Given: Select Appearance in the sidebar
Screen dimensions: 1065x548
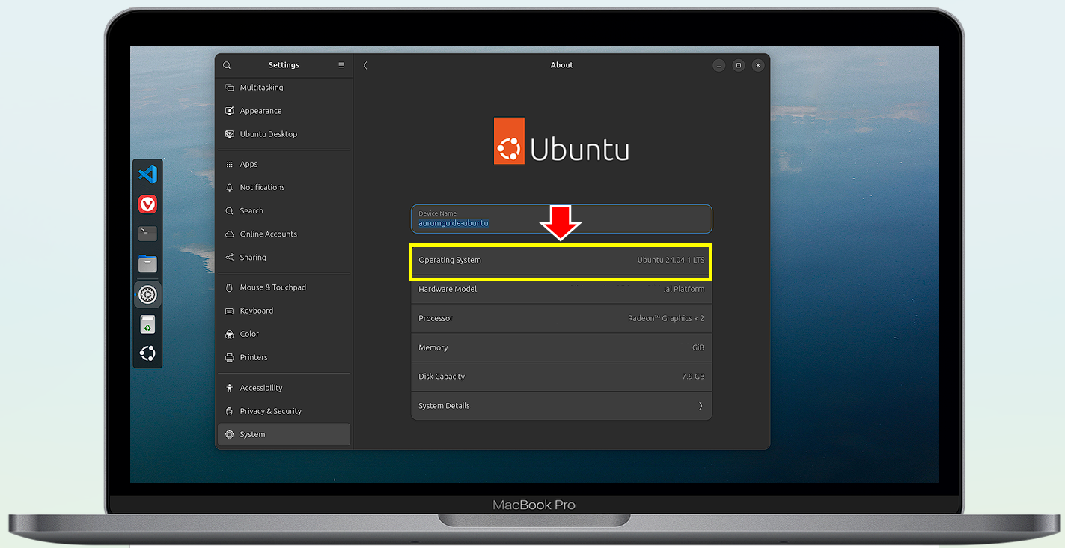Looking at the screenshot, I should pyautogui.click(x=260, y=110).
